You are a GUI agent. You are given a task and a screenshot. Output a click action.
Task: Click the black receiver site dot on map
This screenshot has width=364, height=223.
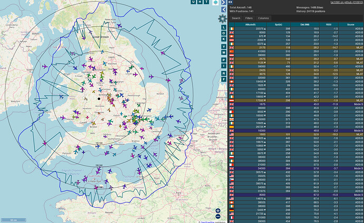(98, 98)
